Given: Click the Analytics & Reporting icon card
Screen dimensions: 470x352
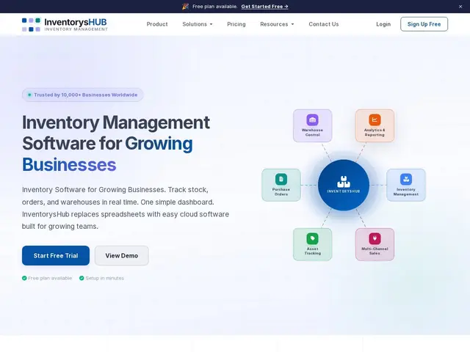Looking at the screenshot, I should tap(375, 125).
